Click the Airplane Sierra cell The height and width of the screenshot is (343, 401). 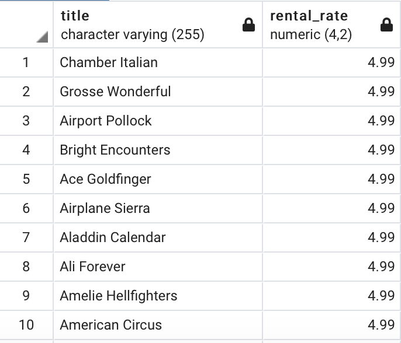pos(158,208)
